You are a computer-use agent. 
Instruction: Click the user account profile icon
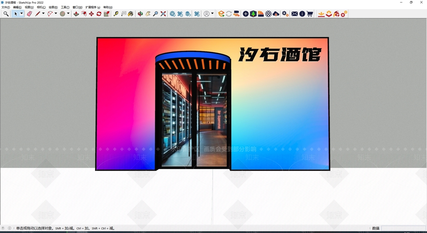click(207, 14)
